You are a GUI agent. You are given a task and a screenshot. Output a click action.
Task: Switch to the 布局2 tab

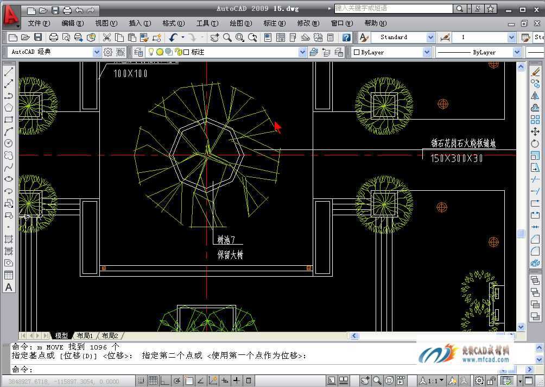click(x=110, y=336)
